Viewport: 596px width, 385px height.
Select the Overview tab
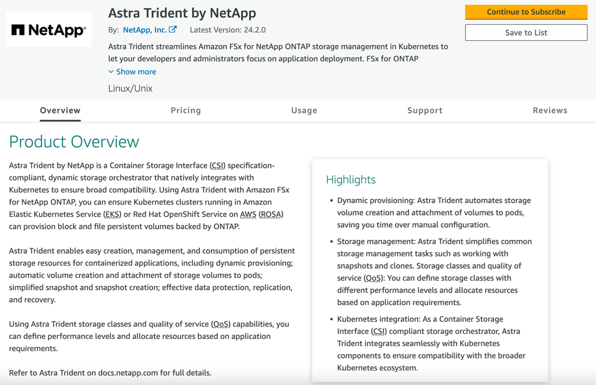[60, 110]
